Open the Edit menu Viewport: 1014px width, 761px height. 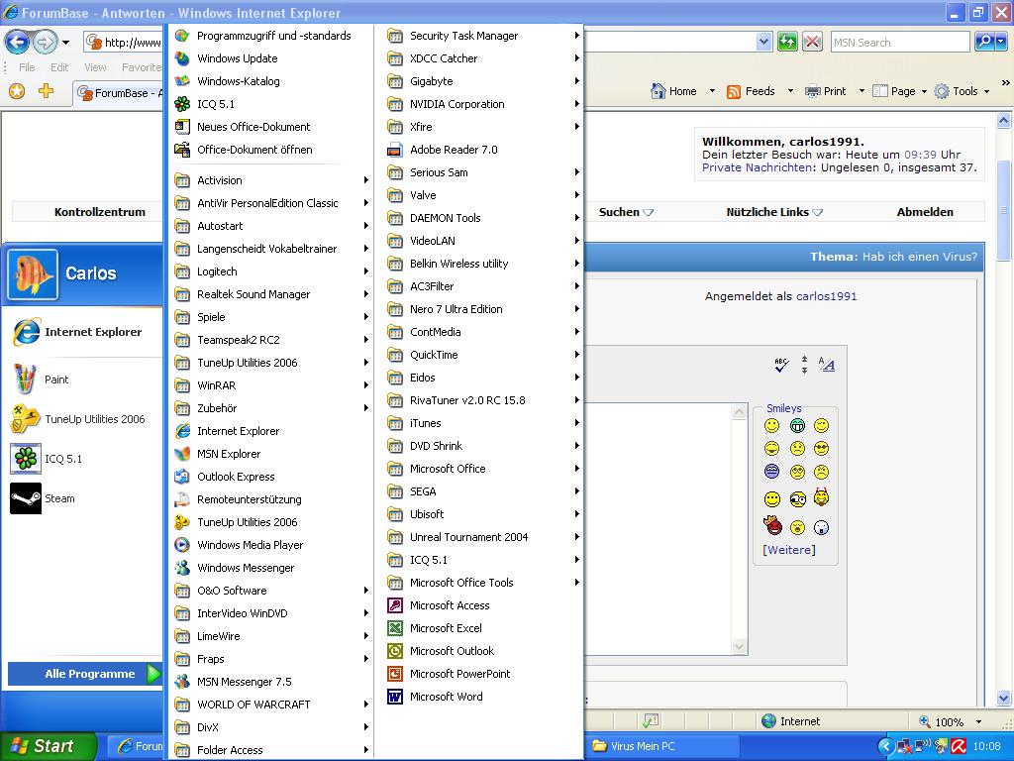pos(59,67)
